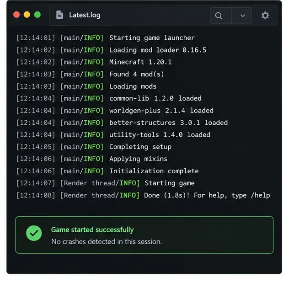Click 'No crashes detected in this session.' text

[x=107, y=242]
